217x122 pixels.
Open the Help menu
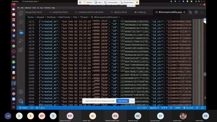click(53, 8)
